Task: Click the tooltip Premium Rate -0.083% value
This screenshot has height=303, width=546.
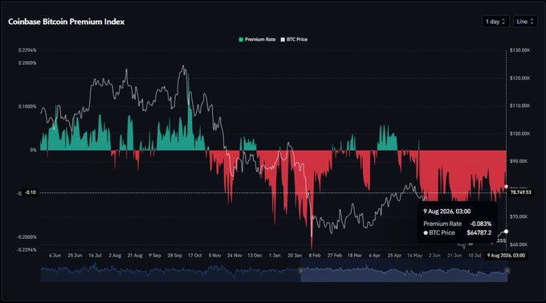Action: click(480, 224)
